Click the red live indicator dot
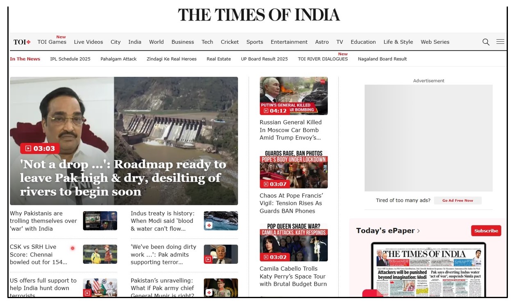The image size is (512, 303). click(72, 248)
